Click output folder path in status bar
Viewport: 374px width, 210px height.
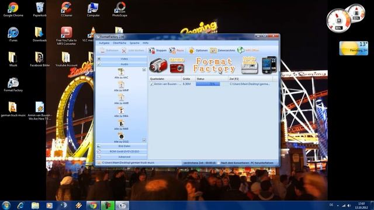click(x=128, y=163)
